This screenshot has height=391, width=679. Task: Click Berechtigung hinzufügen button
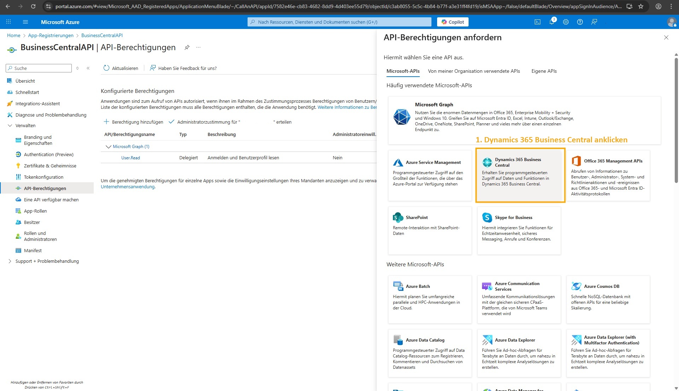(x=133, y=122)
